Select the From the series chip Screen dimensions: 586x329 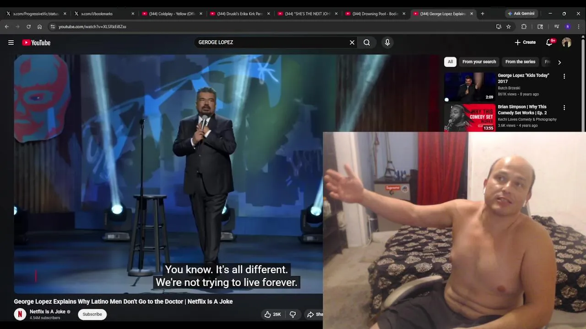click(x=520, y=62)
